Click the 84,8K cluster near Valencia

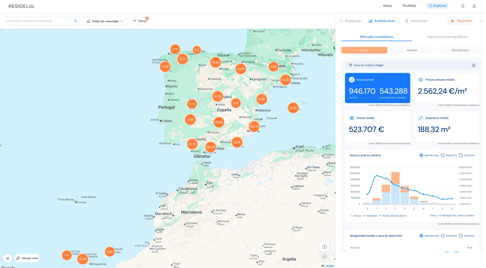[x=262, y=99]
